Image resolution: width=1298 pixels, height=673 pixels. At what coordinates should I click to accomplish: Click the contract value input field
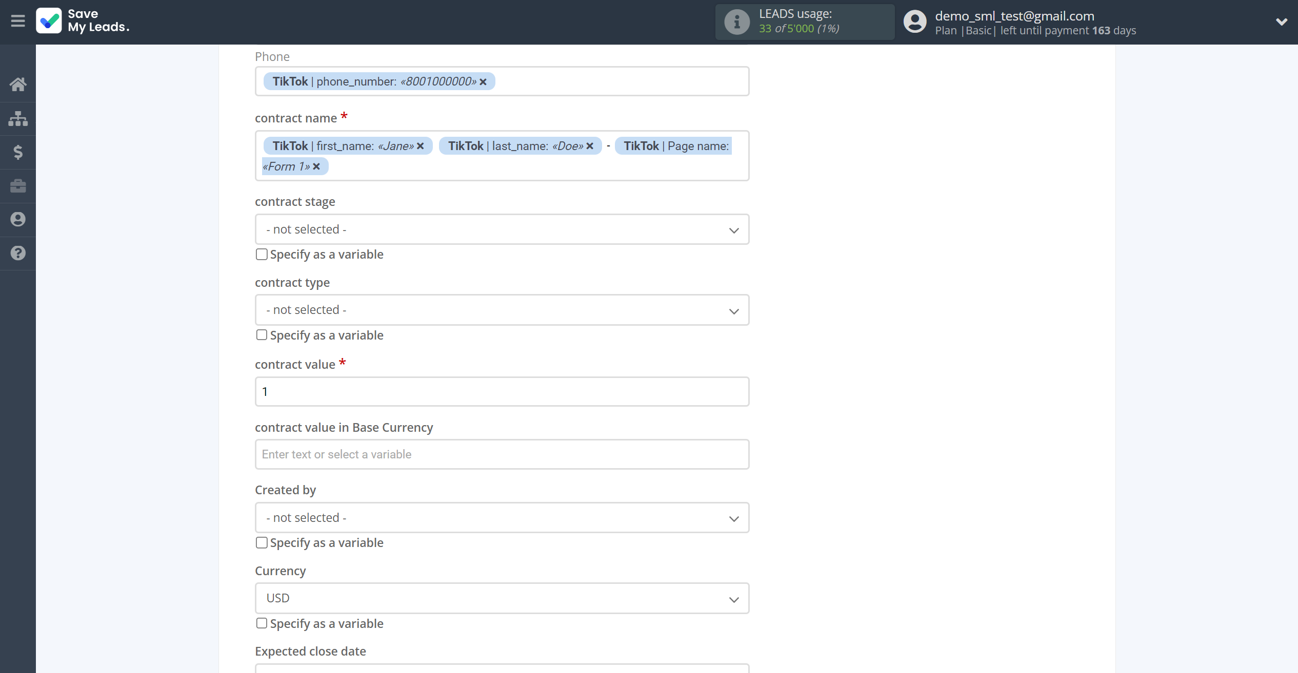[502, 392]
